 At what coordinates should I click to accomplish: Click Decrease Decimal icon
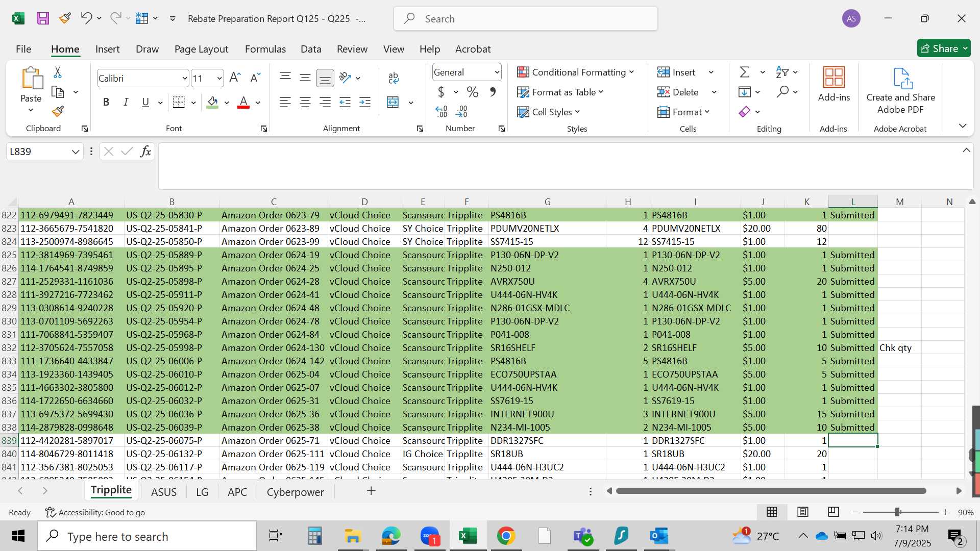[461, 111]
